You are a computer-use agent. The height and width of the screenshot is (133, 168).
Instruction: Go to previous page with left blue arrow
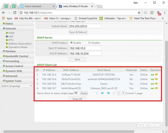tap(102, 93)
